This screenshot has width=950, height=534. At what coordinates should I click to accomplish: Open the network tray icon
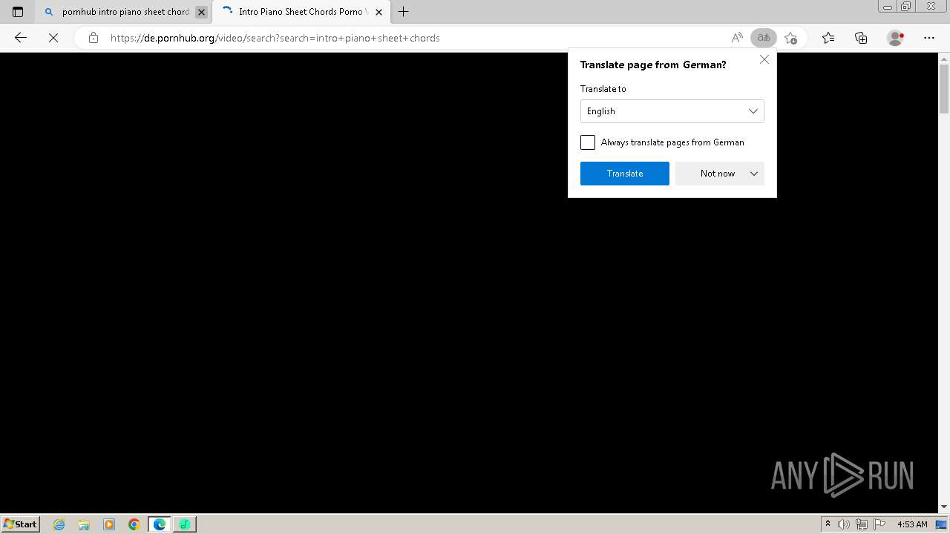pos(861,524)
